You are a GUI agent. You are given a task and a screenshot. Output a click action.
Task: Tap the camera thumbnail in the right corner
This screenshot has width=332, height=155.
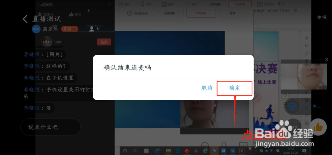pyautogui.click(x=303, y=76)
